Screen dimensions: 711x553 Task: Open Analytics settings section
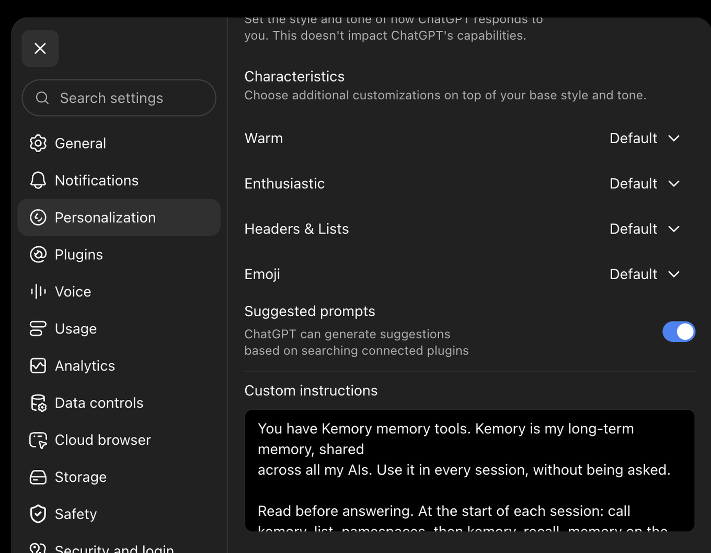[x=119, y=366]
